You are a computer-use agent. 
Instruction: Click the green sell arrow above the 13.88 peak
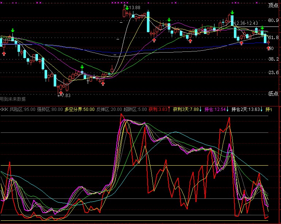(x=126, y=7)
